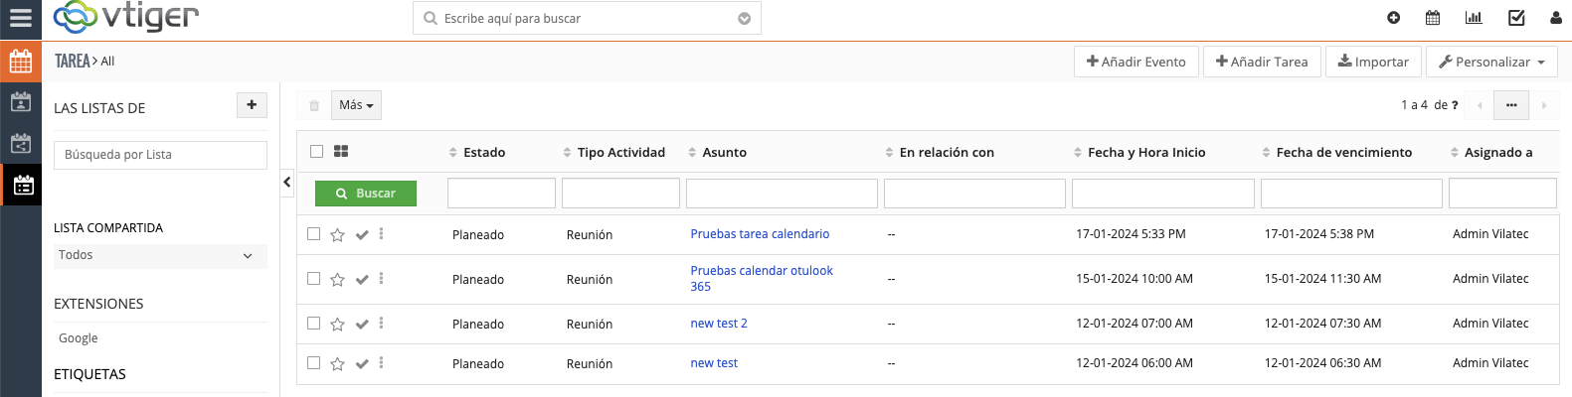Click the Añadir Tarea button
The height and width of the screenshot is (397, 1572).
tap(1262, 62)
